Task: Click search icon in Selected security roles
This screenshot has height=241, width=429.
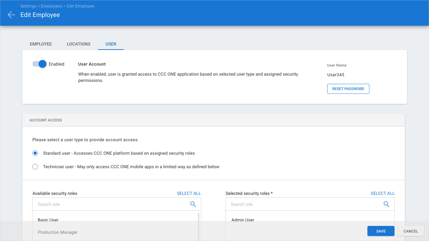Action: click(x=387, y=204)
